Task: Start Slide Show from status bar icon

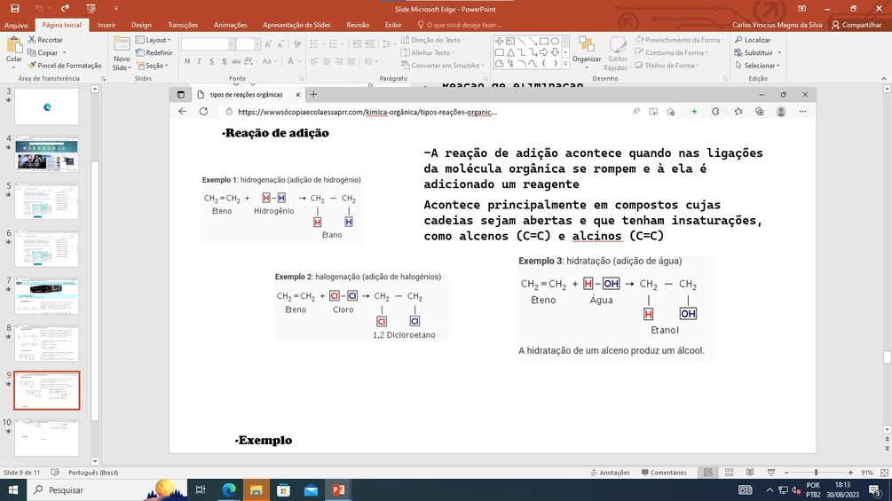Action: coord(770,473)
